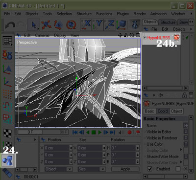Open the layout switcher icon in left palette

(7, 41)
